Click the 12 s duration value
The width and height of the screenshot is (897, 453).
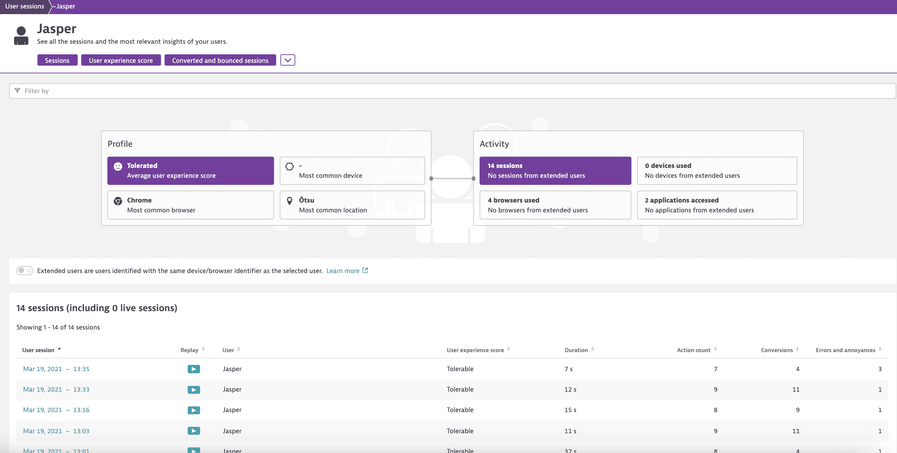point(570,389)
